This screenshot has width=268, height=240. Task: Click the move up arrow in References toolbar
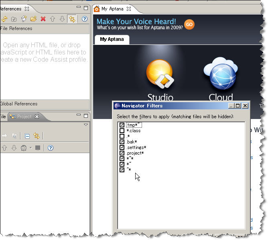[53, 19]
